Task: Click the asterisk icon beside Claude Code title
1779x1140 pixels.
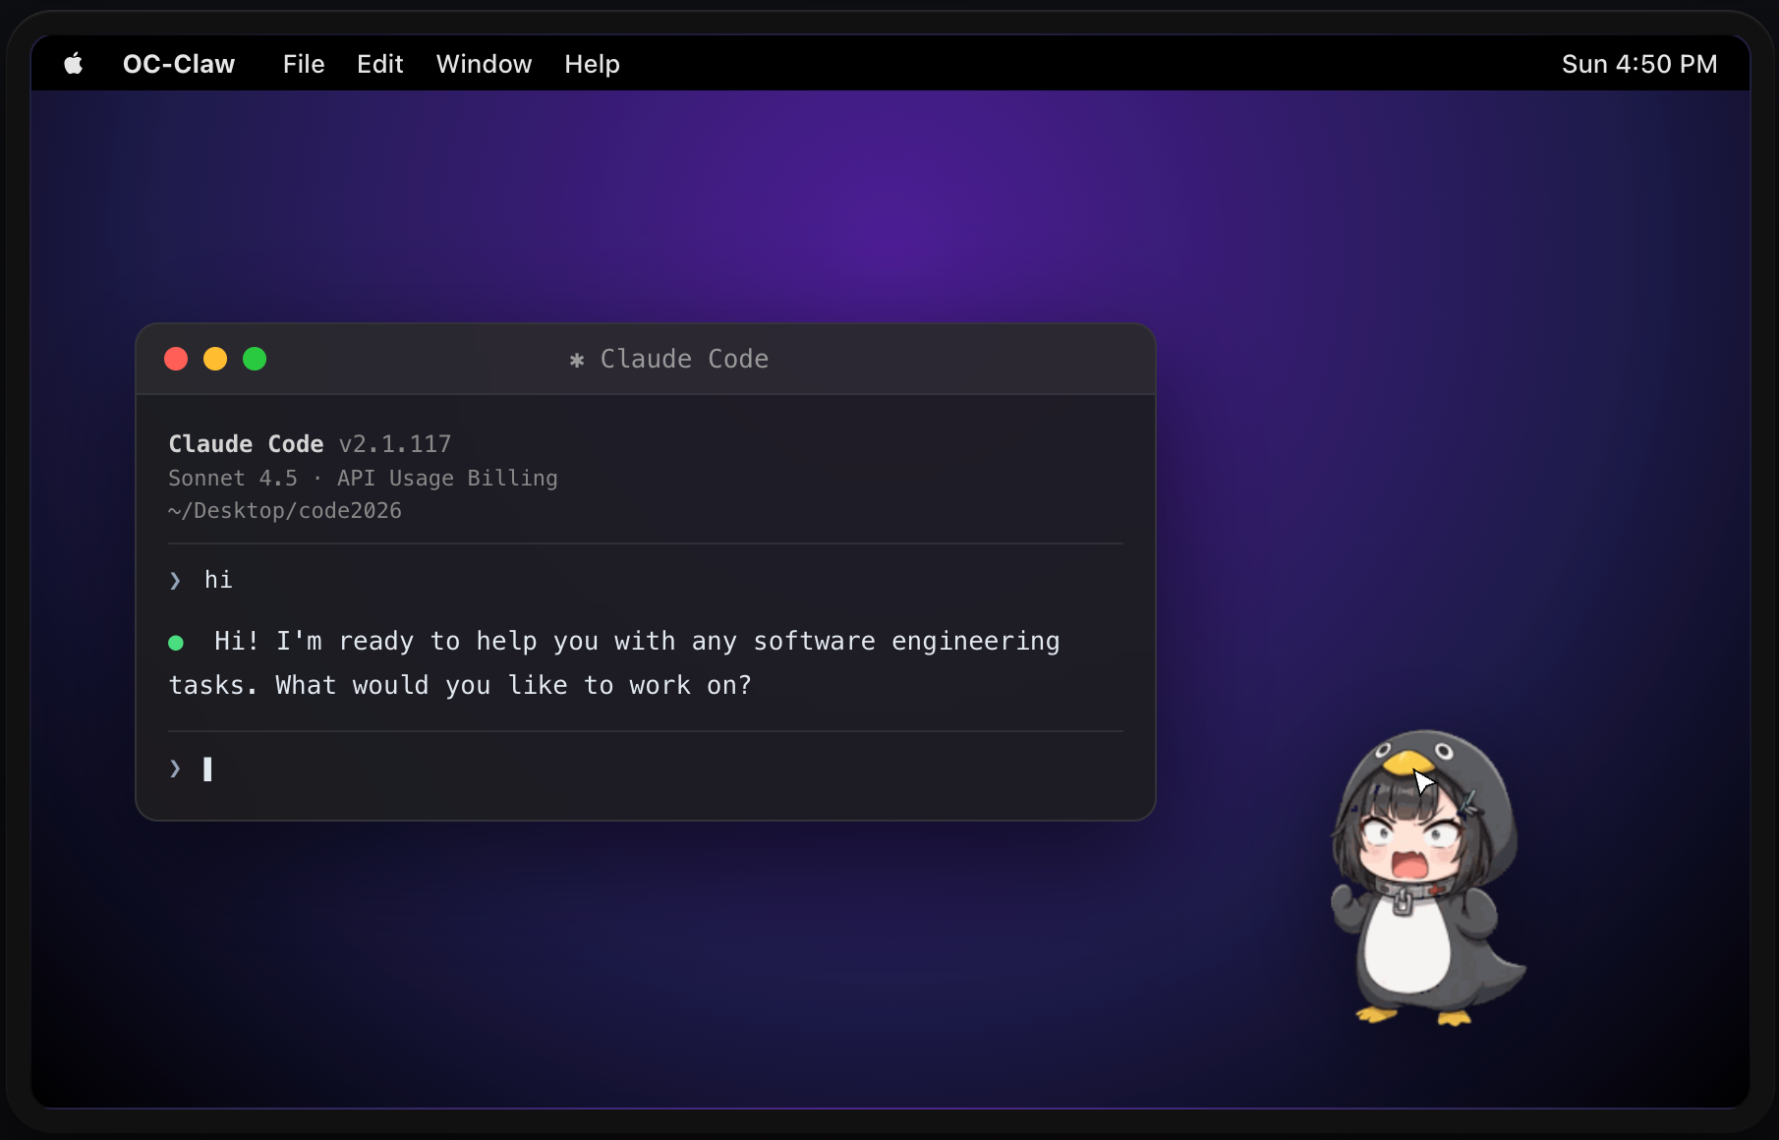Action: 577,360
